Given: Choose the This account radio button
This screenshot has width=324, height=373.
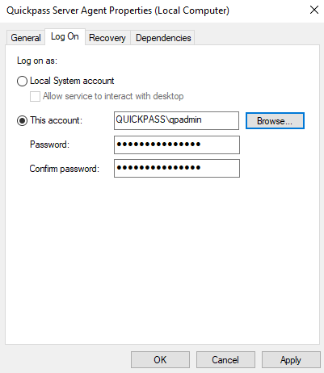Looking at the screenshot, I should (x=22, y=120).
